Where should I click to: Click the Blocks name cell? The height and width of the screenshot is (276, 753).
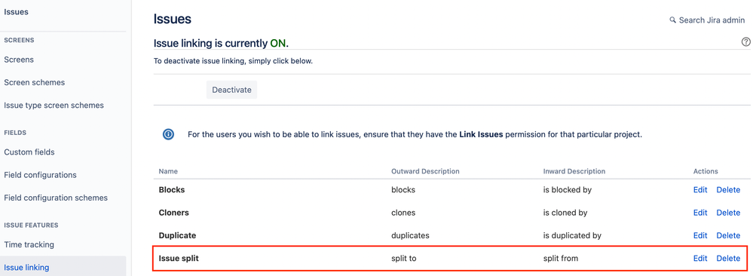[x=172, y=189]
